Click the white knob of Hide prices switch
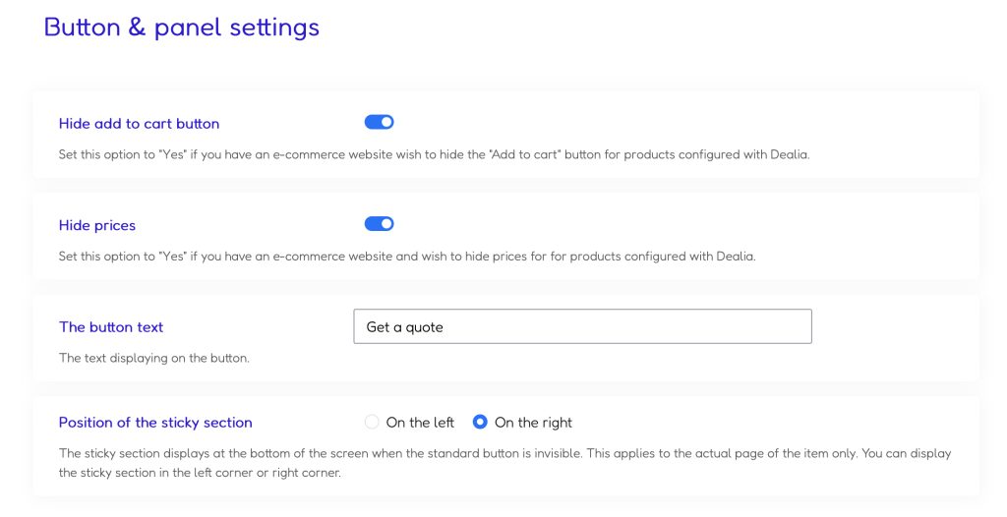The image size is (1007, 517). coord(386,223)
